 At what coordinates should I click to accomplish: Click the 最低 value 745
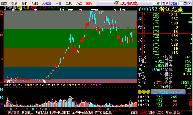[x=188, y=70]
